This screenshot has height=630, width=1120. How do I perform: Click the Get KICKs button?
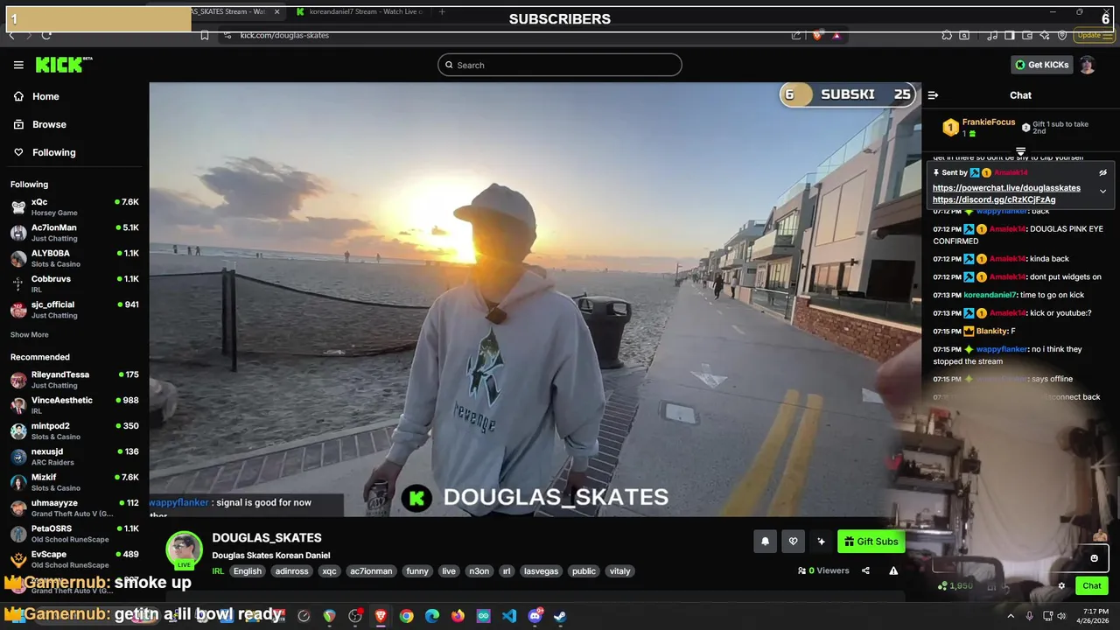[x=1041, y=65]
